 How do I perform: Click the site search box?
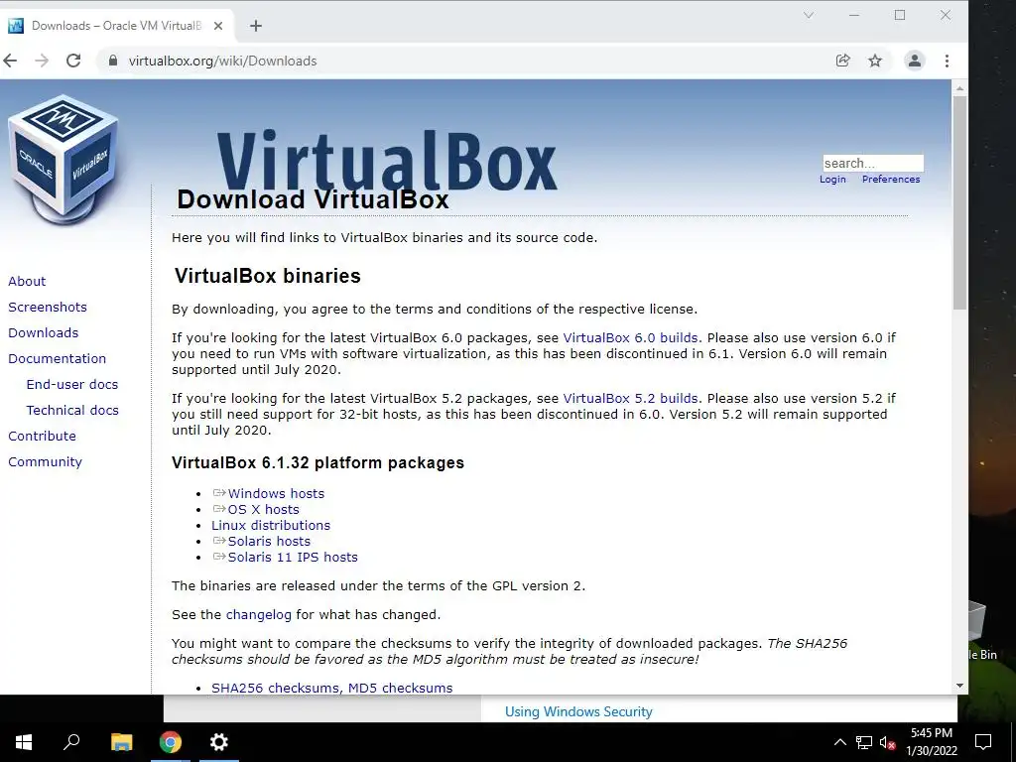[x=873, y=163]
